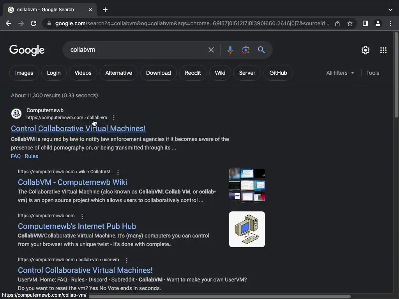Image resolution: width=399 pixels, height=299 pixels.
Task: Clear the search box with X icon
Action: (x=211, y=50)
